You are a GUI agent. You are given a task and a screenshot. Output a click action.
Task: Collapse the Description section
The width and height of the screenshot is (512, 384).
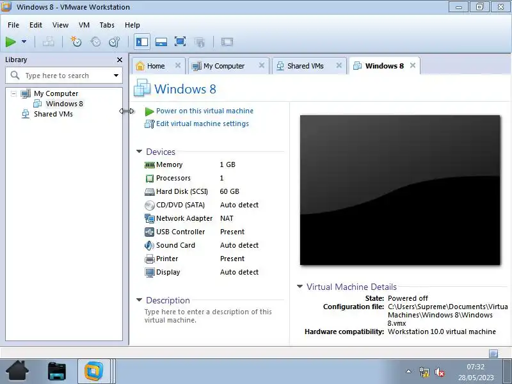(139, 300)
